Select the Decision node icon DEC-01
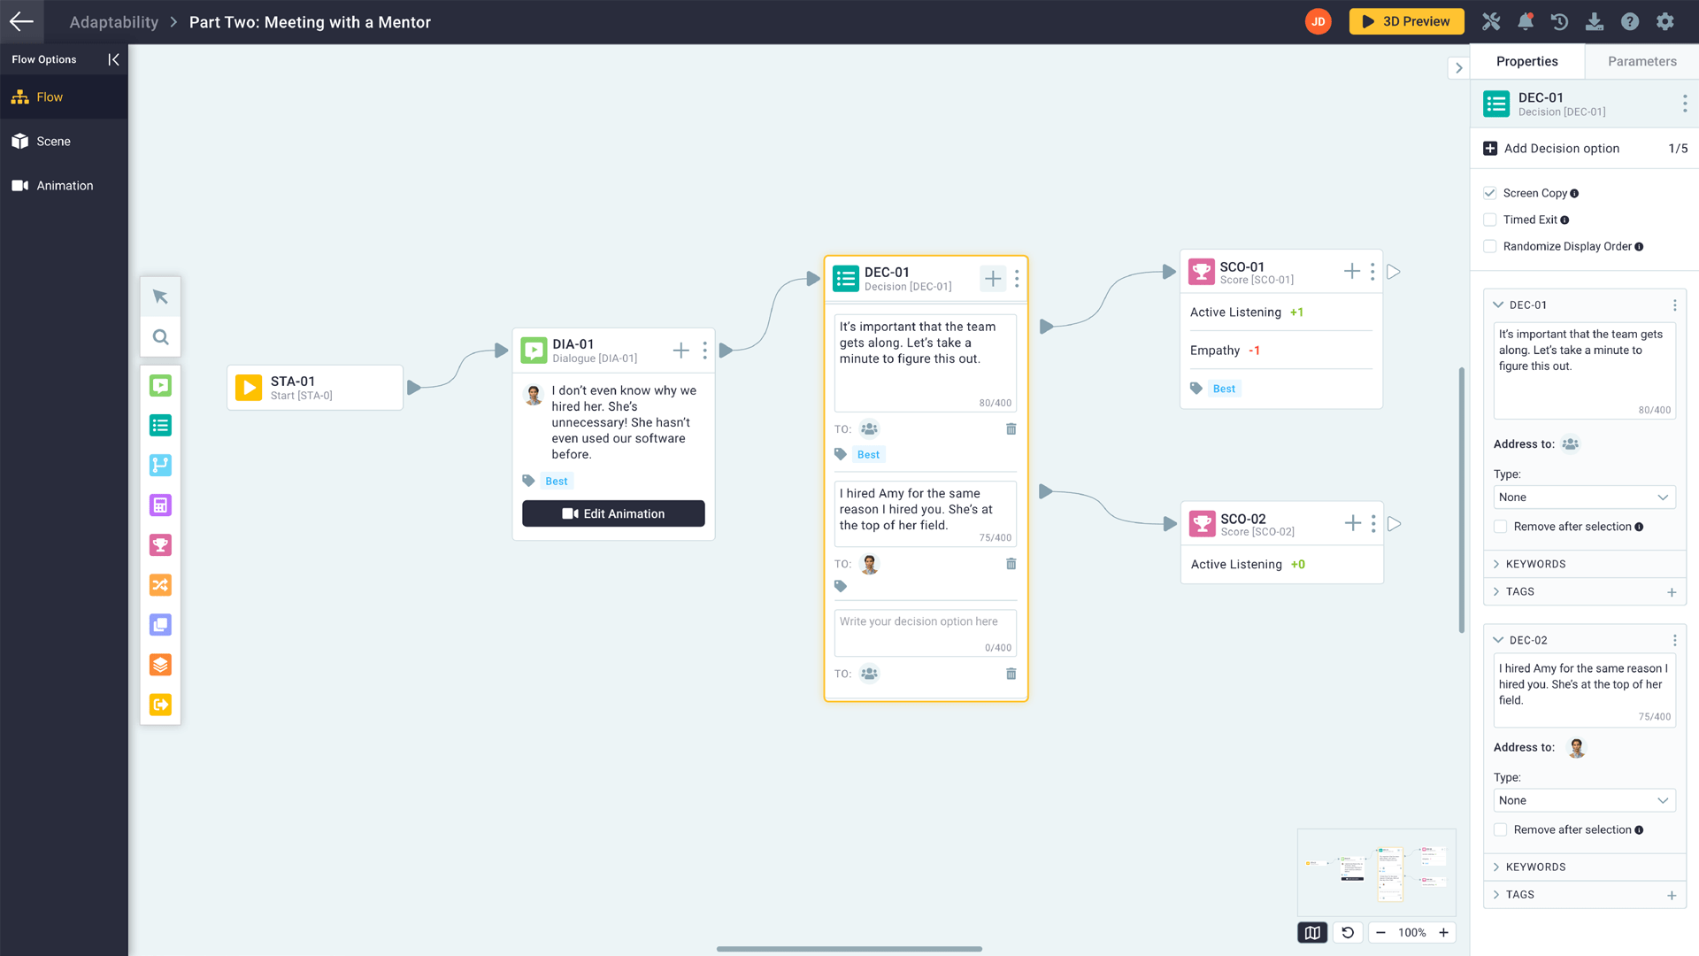 845,278
